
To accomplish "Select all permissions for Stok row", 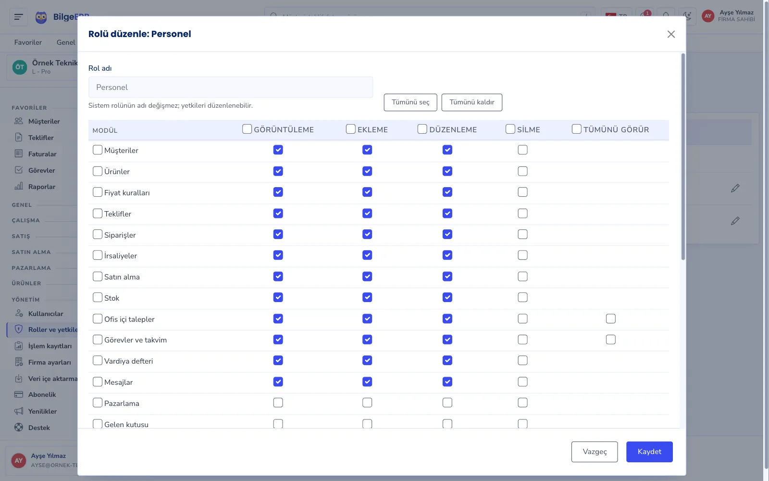I will point(98,297).
